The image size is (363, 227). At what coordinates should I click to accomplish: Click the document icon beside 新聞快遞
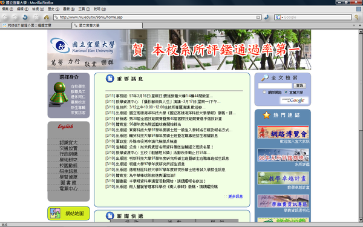[110, 215]
